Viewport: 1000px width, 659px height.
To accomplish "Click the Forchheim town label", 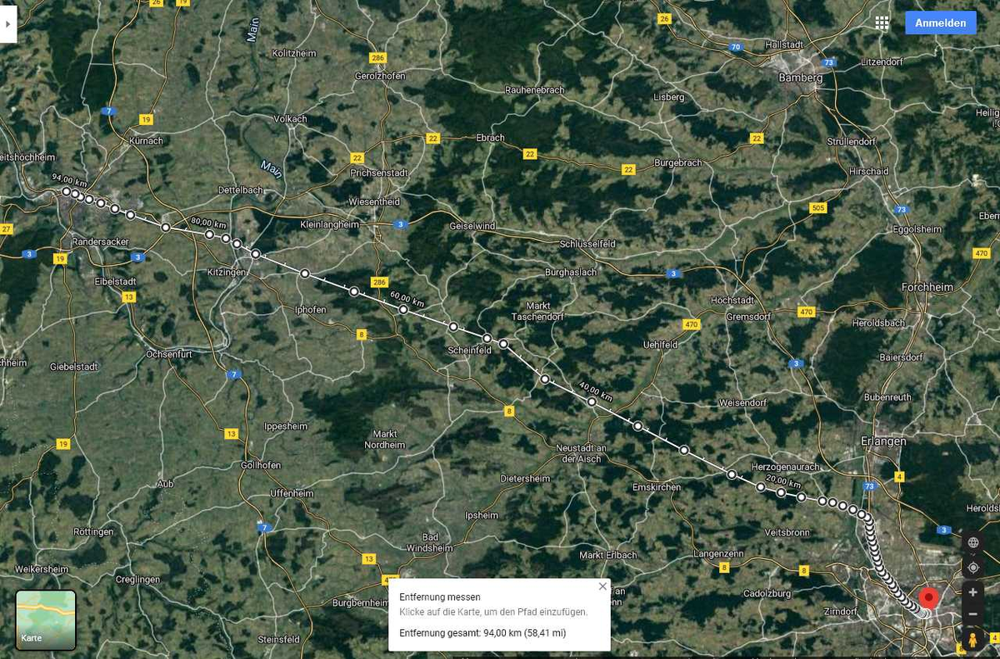I will (x=927, y=287).
